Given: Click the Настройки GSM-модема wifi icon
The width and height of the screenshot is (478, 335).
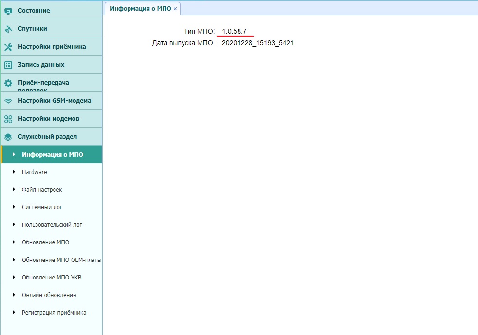Looking at the screenshot, I should click(8, 101).
